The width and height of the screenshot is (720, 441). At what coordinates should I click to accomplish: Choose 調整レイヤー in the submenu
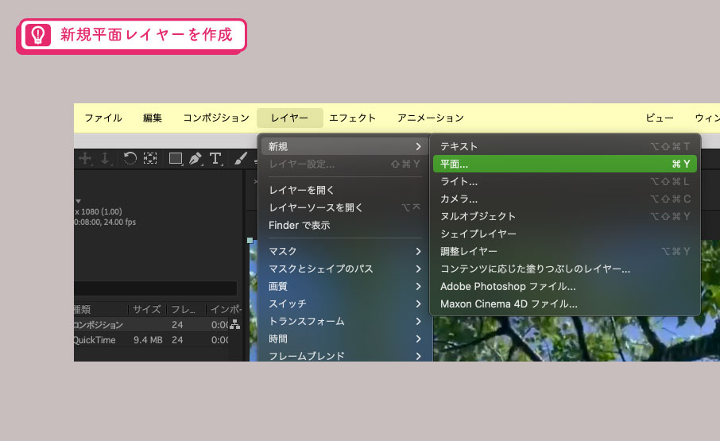565,251
